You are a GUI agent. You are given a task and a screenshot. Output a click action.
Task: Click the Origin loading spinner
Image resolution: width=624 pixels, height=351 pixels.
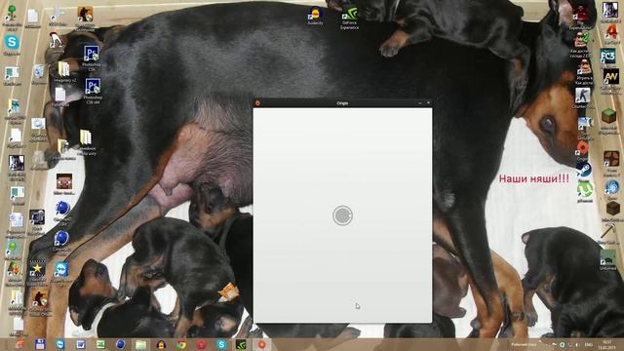coord(342,215)
